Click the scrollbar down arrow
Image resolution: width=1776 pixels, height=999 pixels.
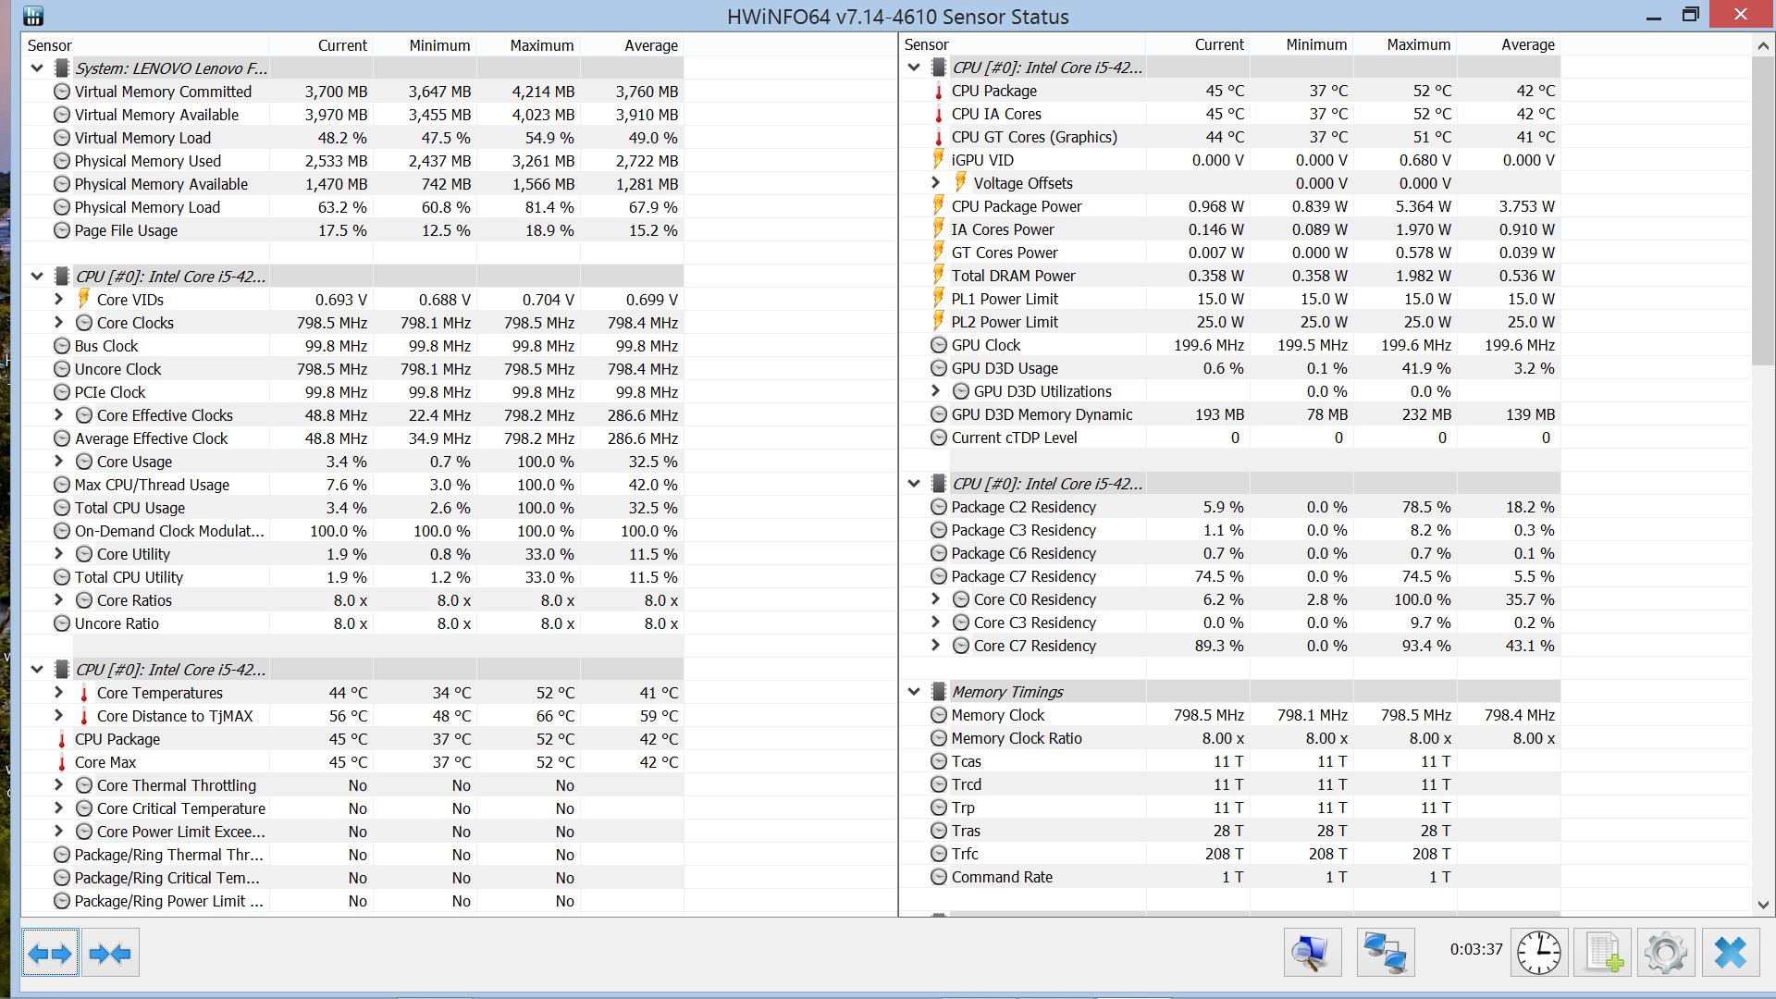click(x=1763, y=905)
